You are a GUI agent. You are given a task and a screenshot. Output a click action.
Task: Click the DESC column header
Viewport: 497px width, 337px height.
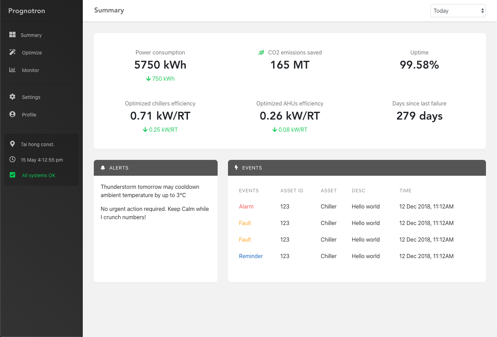tap(358, 191)
